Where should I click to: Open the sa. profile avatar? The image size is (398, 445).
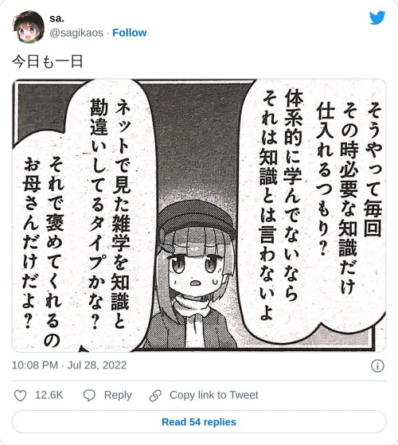(x=29, y=26)
